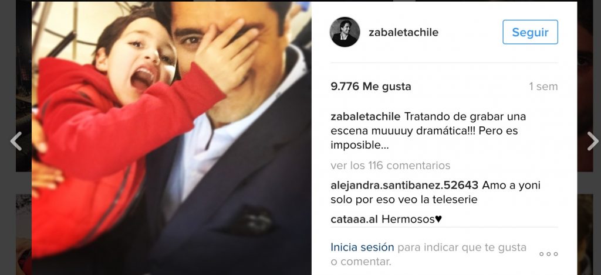Image resolution: width=601 pixels, height=275 pixels.
Task: Open zabaletachile profile picture
Action: coord(345,32)
